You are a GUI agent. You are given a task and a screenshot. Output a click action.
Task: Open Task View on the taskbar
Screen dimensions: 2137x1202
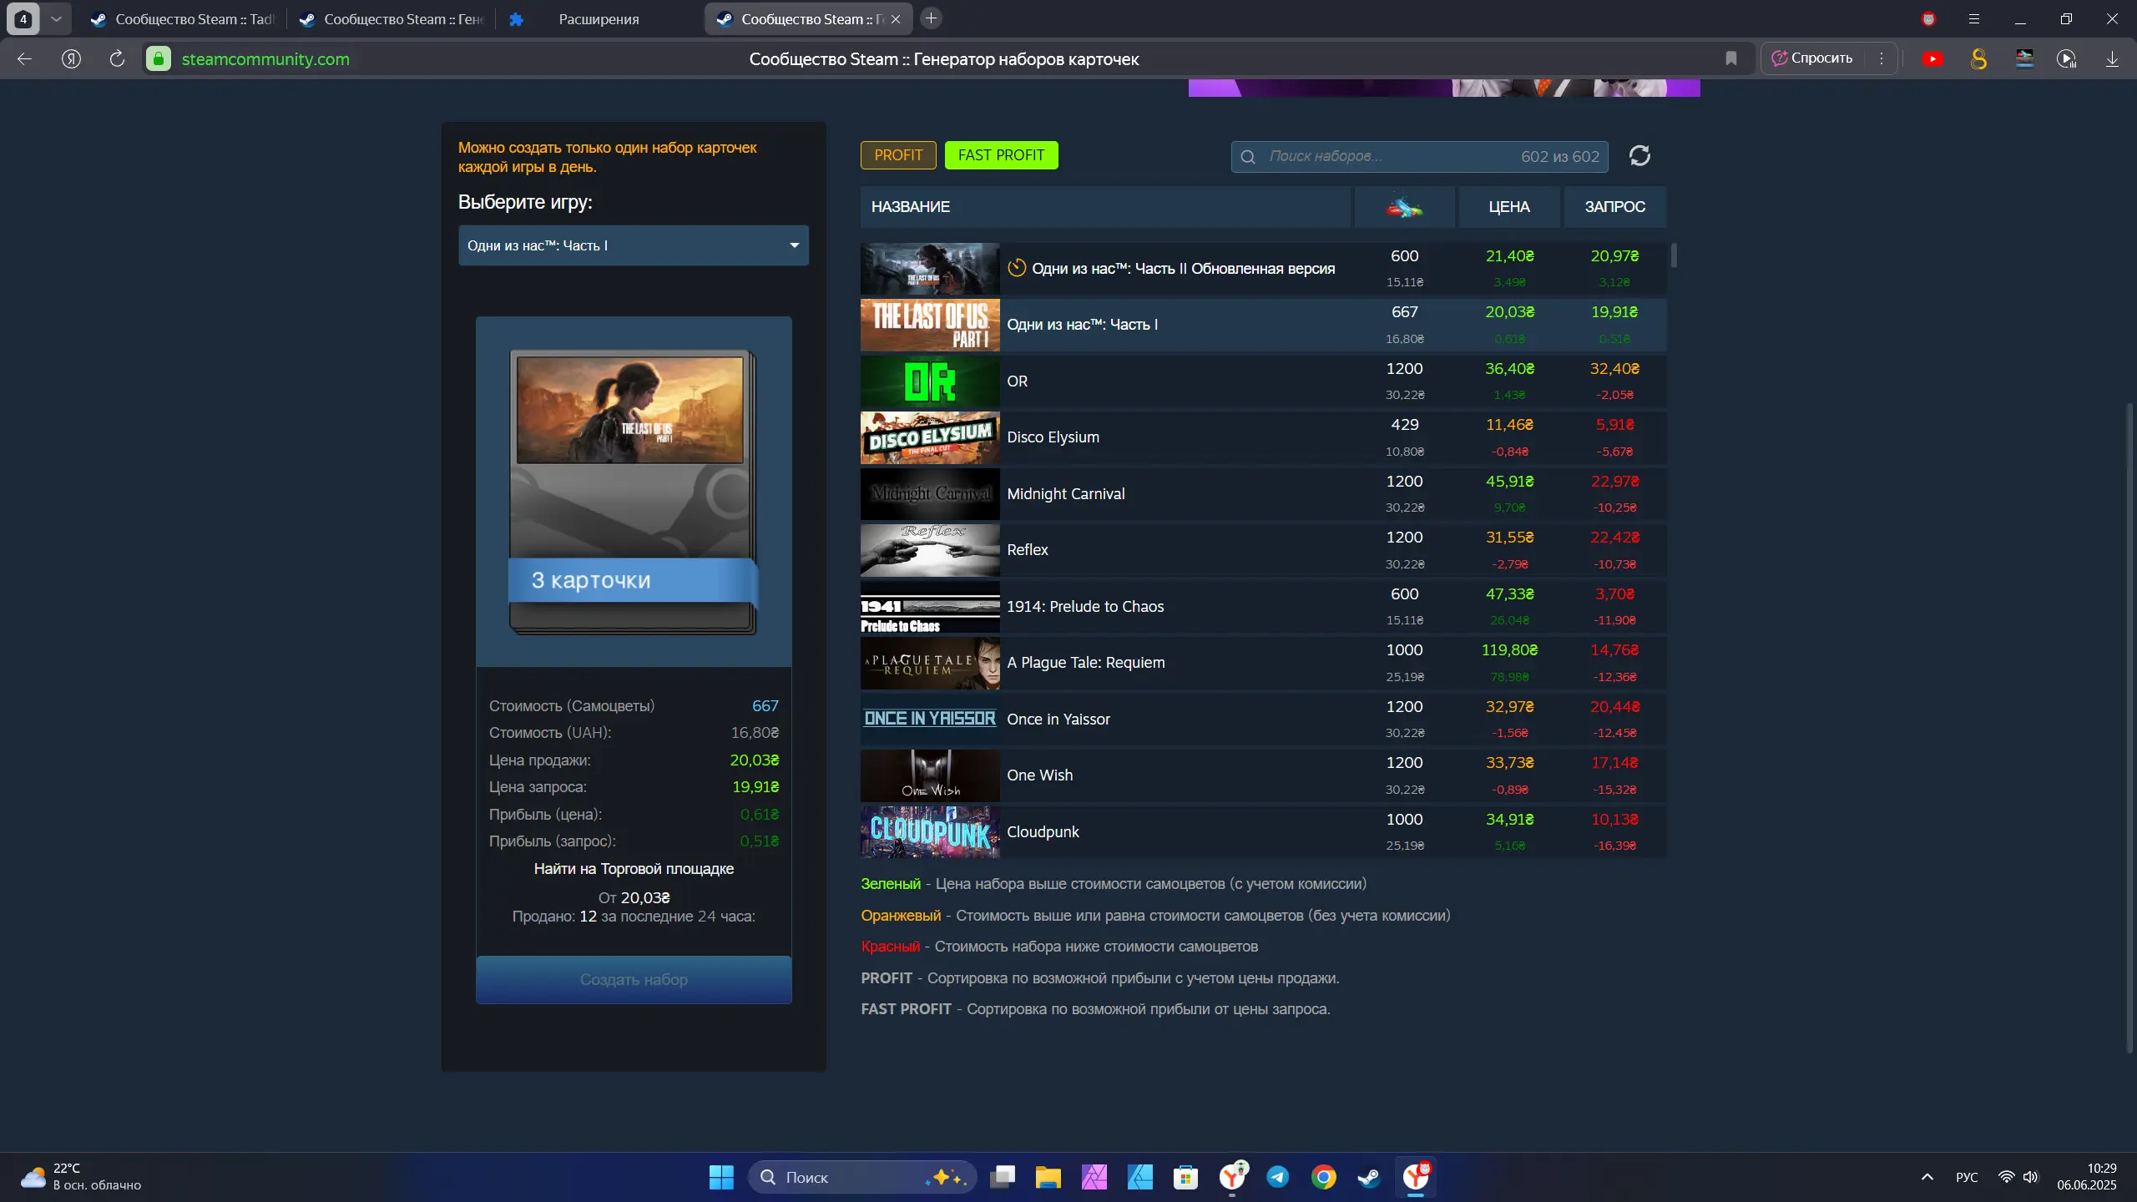[1002, 1177]
